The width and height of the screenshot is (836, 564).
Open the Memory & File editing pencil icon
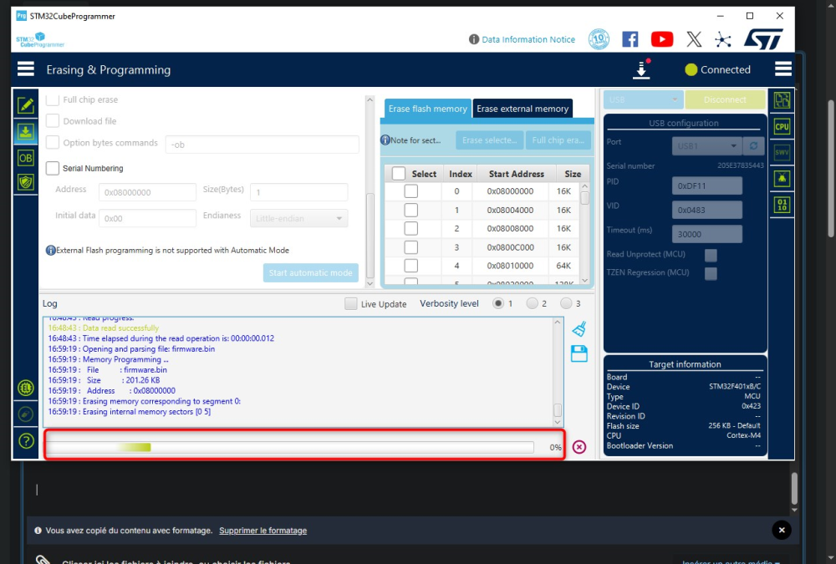[x=26, y=105]
